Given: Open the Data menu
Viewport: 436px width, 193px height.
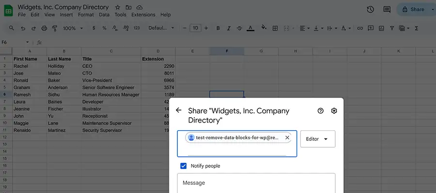Looking at the screenshot, I should [x=104, y=14].
